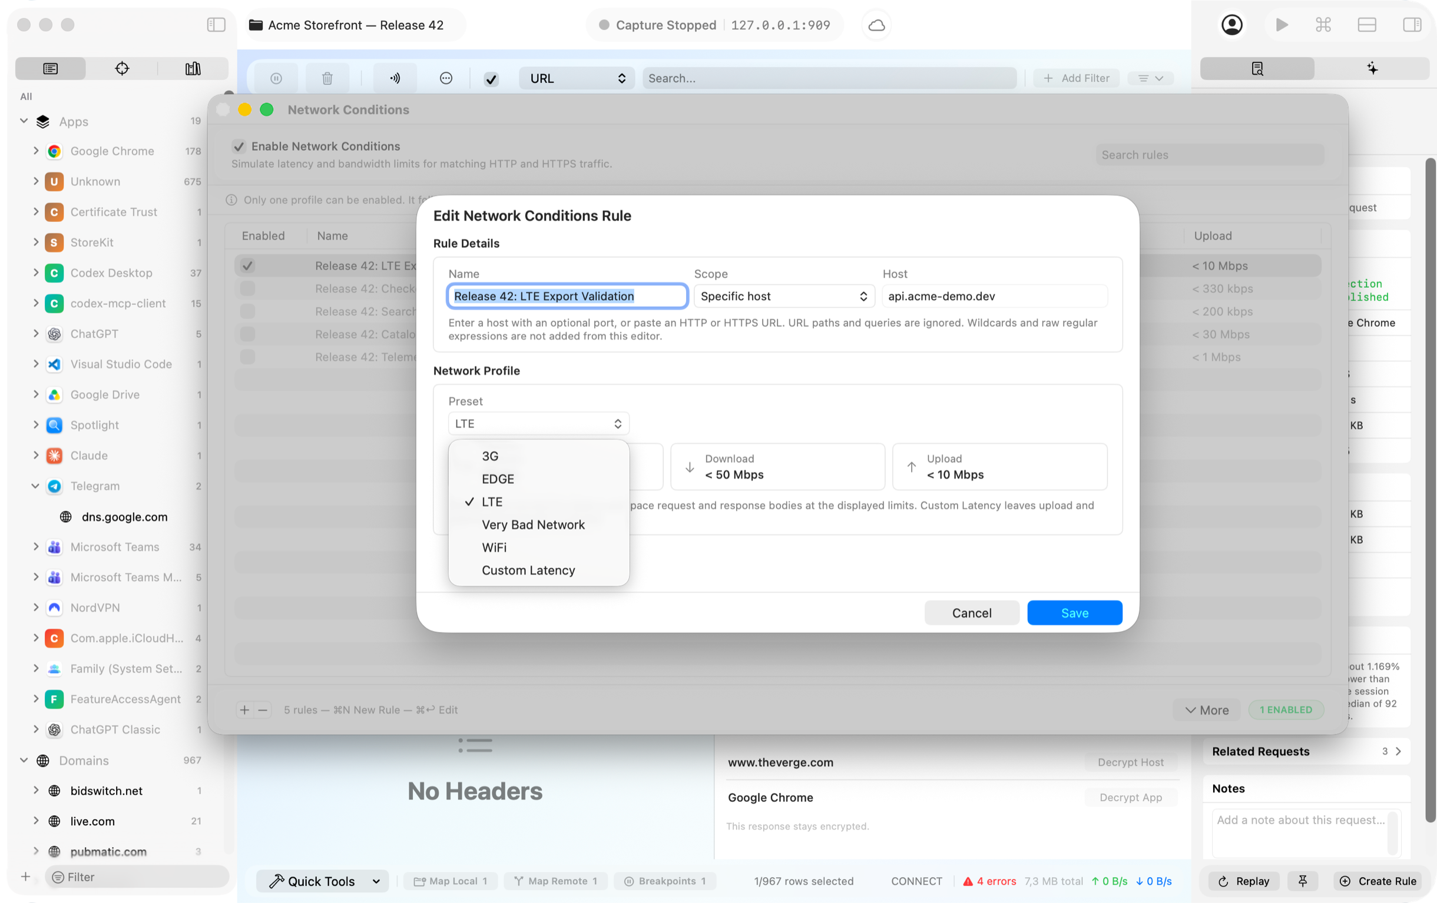The width and height of the screenshot is (1437, 903).
Task: Click the trash icon to clear requests
Action: [x=327, y=78]
